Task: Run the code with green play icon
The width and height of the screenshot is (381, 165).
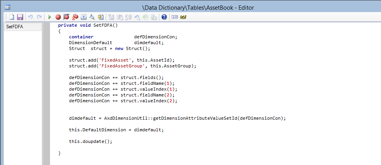Action: (50, 17)
